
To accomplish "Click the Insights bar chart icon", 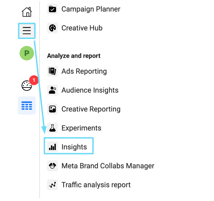I will (52, 147).
